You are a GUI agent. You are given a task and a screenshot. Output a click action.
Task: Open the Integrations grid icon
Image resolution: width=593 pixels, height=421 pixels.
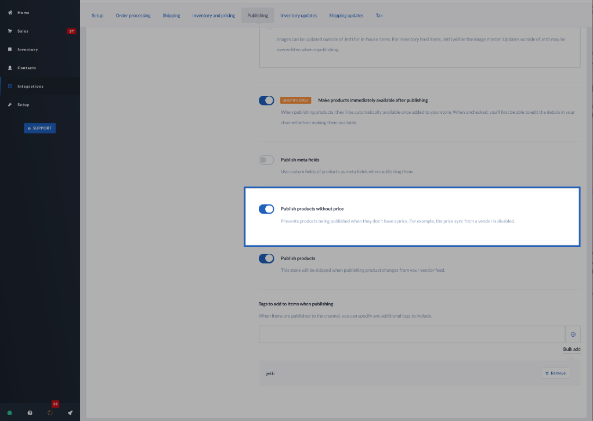(x=10, y=87)
